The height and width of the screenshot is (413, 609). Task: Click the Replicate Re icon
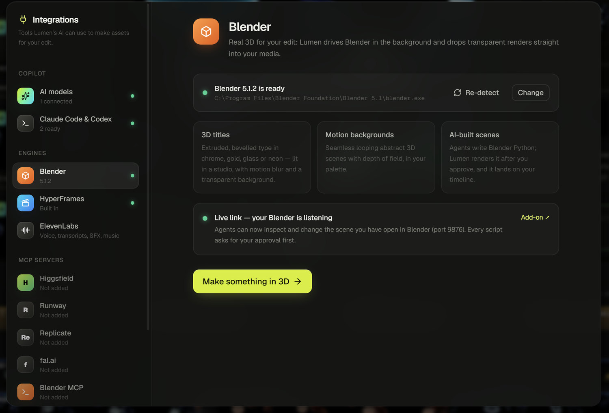click(26, 337)
